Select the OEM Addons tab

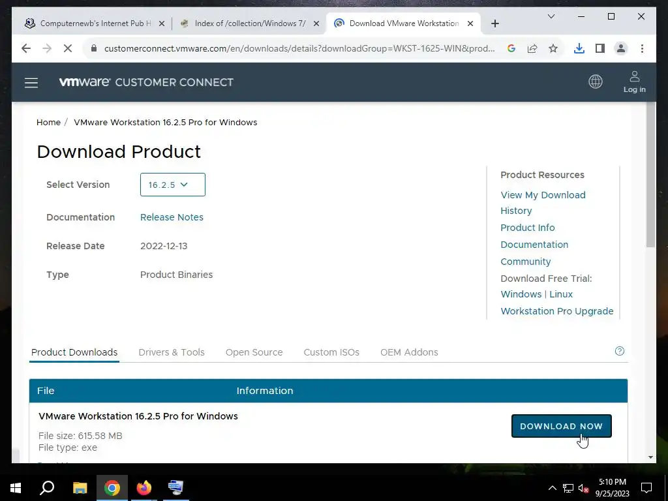tap(409, 352)
